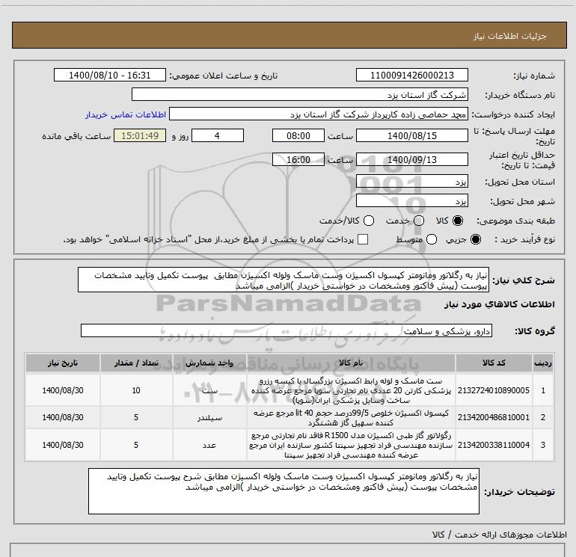Toggle the اسناد خزانه اسلامی payment checkbox
This screenshot has width=576, height=557.
click(x=363, y=239)
